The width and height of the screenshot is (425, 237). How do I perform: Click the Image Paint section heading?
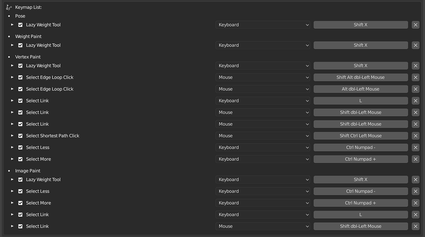click(x=28, y=171)
